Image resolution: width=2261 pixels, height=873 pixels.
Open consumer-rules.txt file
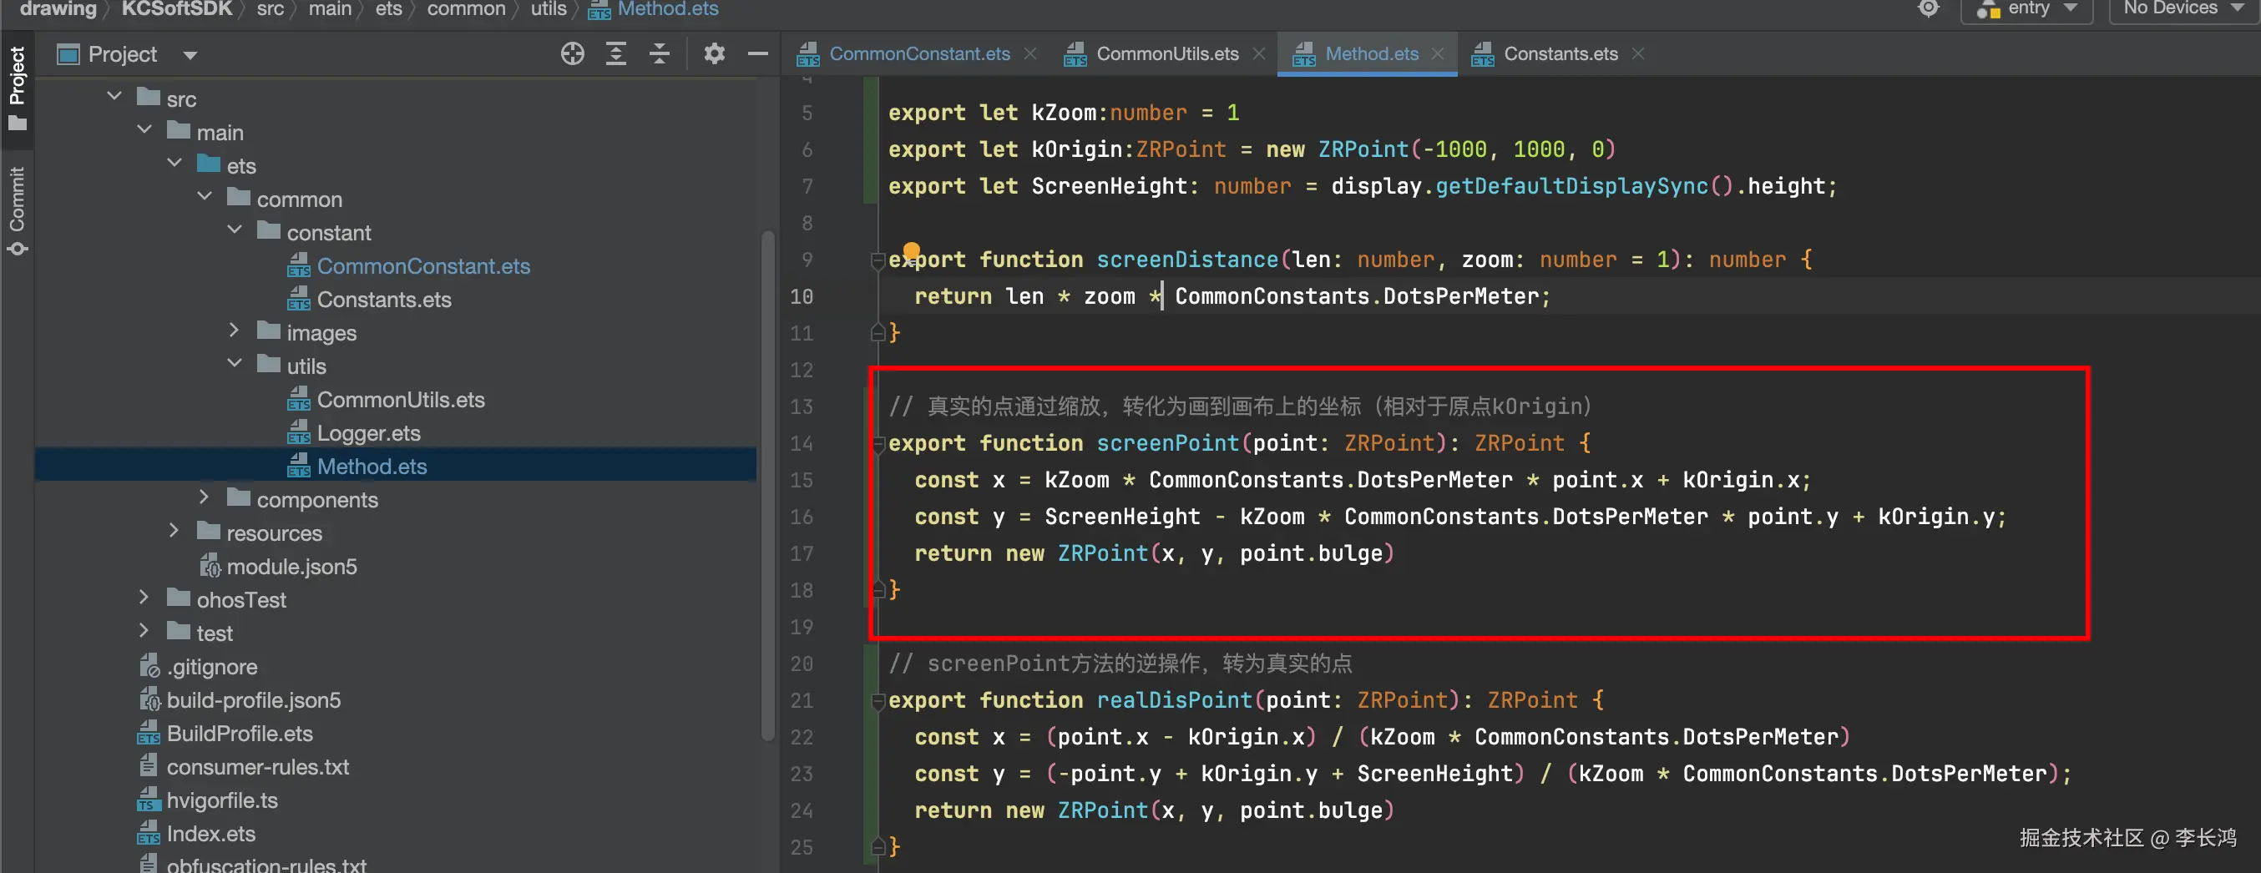[257, 766]
